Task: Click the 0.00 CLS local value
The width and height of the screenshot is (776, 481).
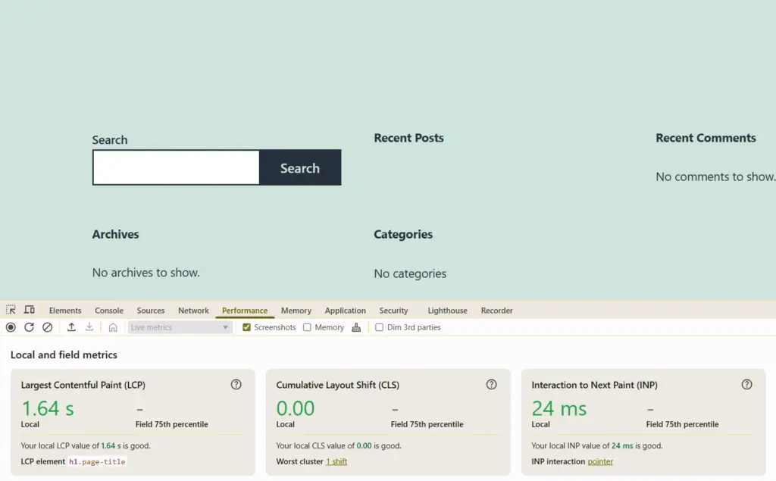Action: [x=296, y=408]
